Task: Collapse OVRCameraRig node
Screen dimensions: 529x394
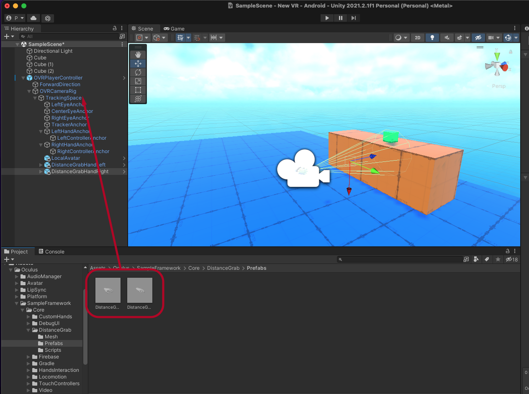Action: pyautogui.click(x=29, y=91)
